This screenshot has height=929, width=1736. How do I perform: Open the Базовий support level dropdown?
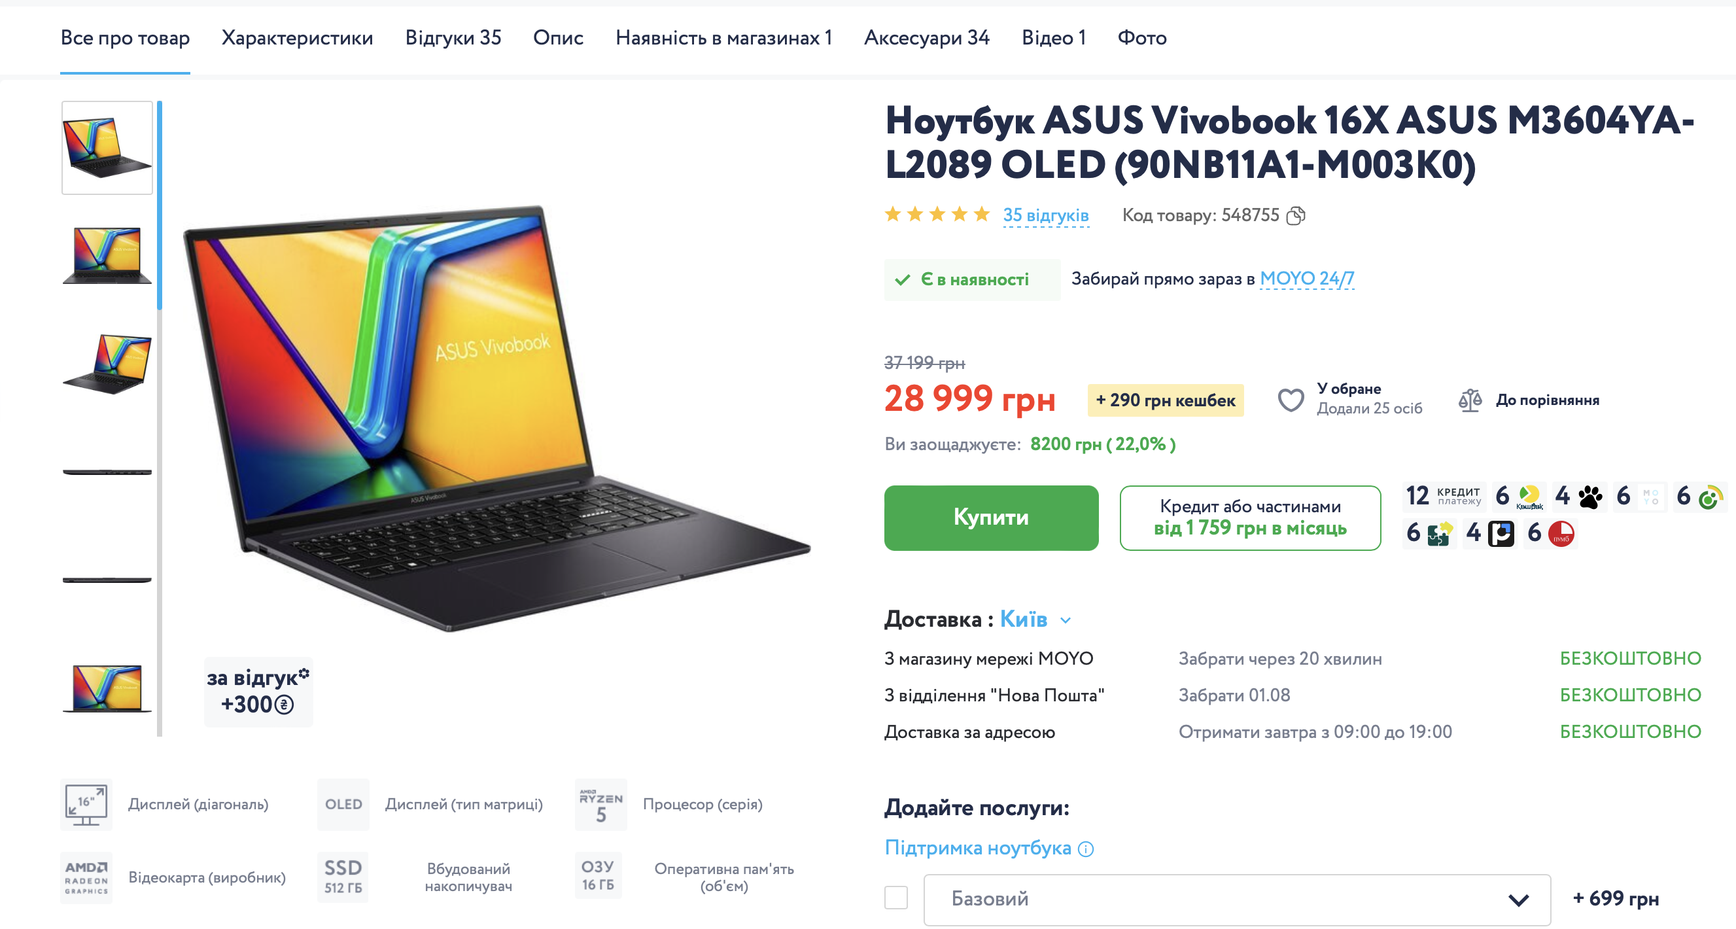pos(1237,900)
